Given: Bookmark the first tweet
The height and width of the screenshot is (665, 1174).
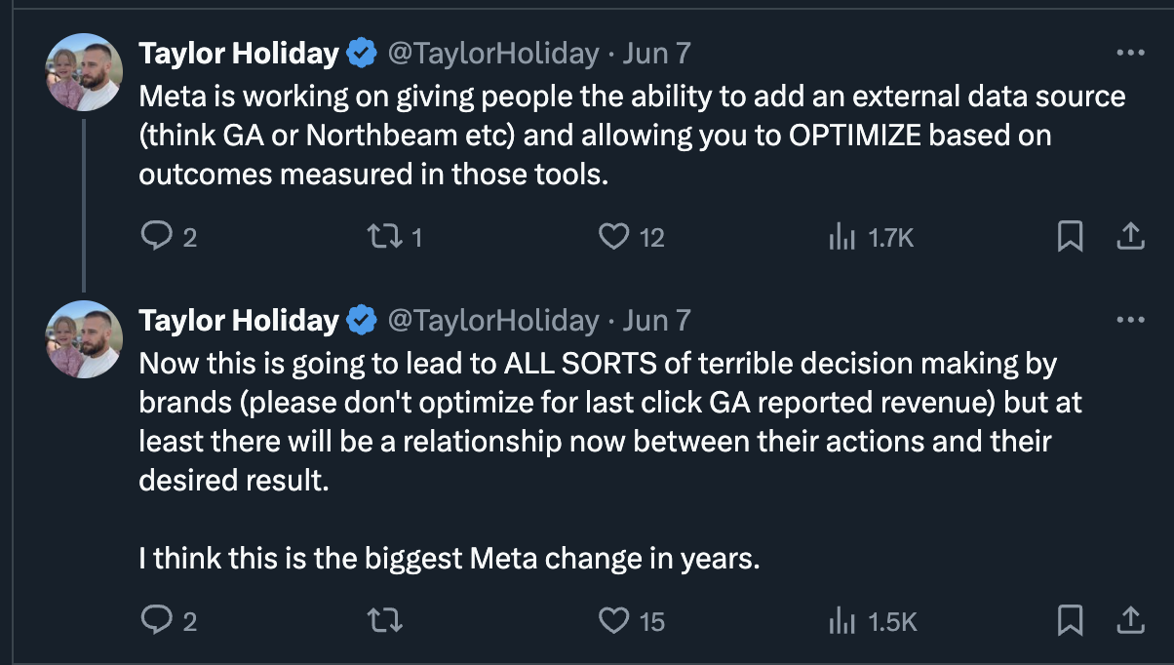Looking at the screenshot, I should click(x=1071, y=236).
